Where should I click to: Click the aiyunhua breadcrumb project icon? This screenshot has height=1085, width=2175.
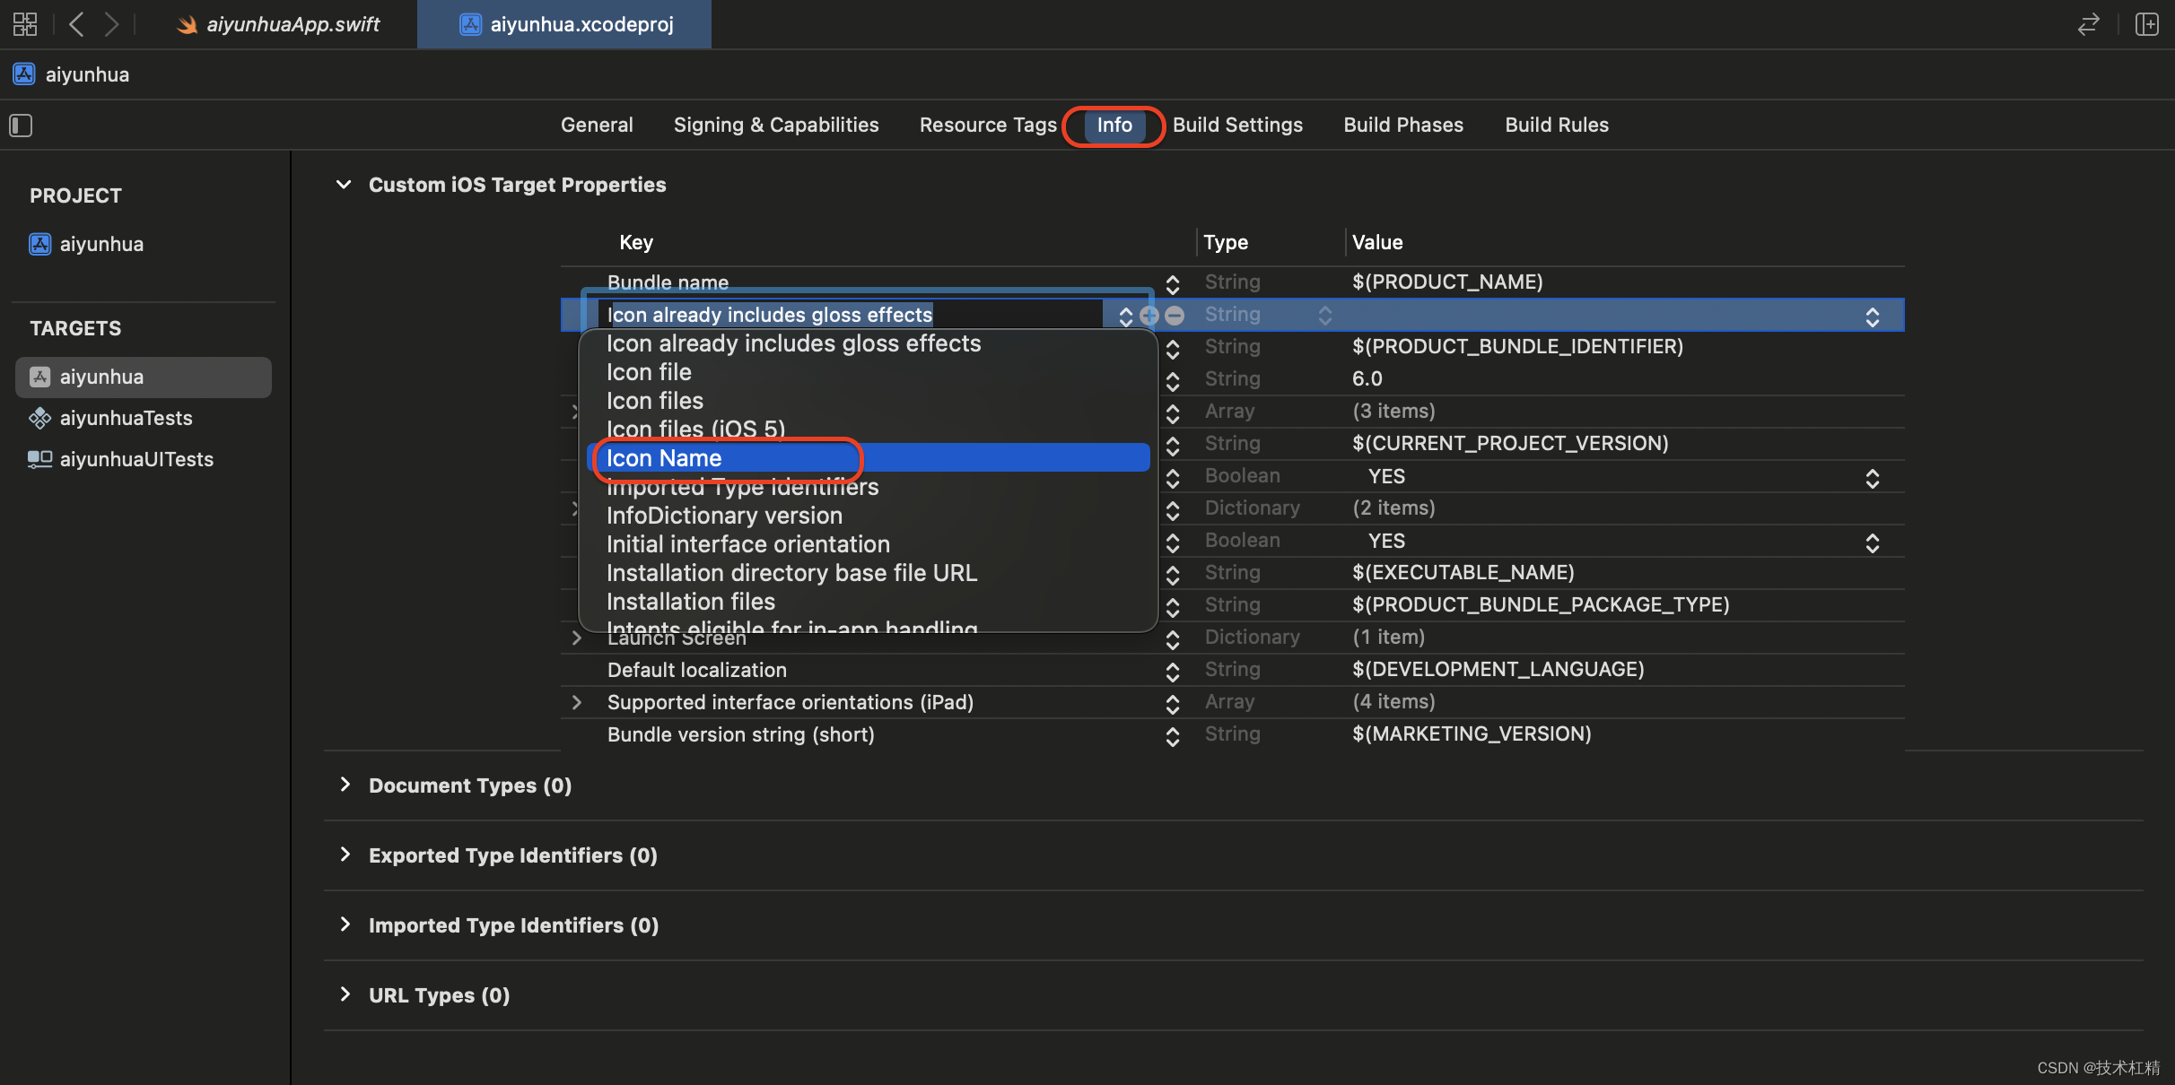pos(24,74)
